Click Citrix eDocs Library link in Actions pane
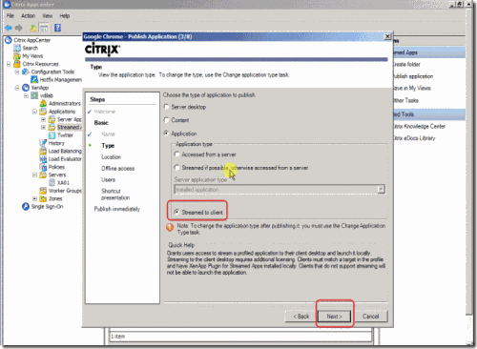477x349 pixels. click(x=414, y=138)
